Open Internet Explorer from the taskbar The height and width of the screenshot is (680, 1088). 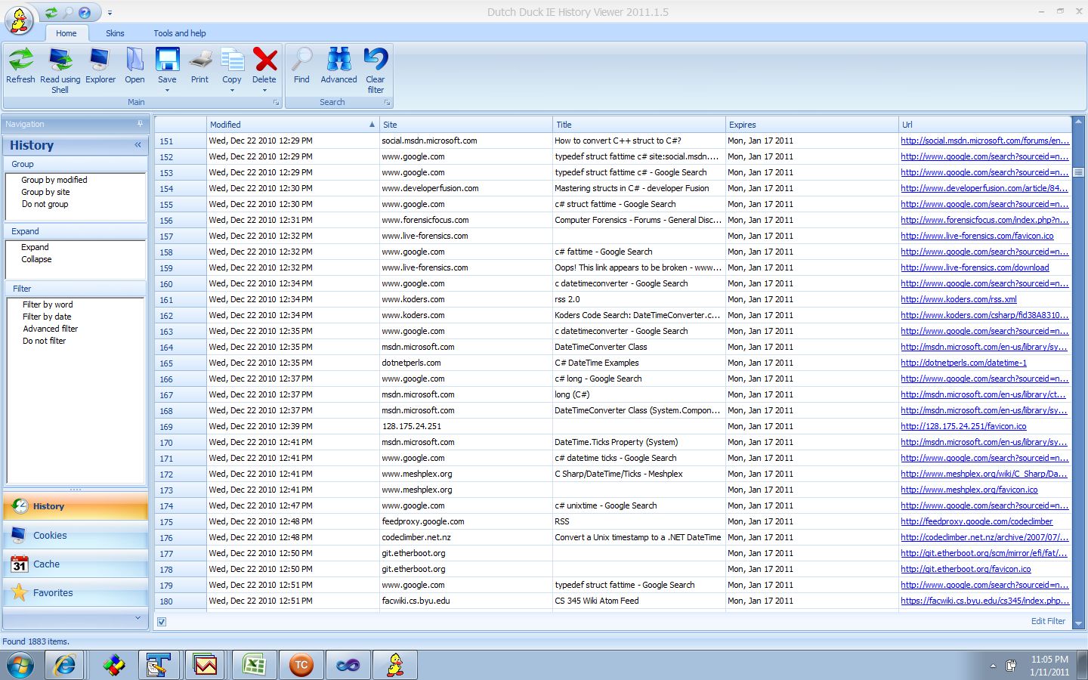[64, 666]
